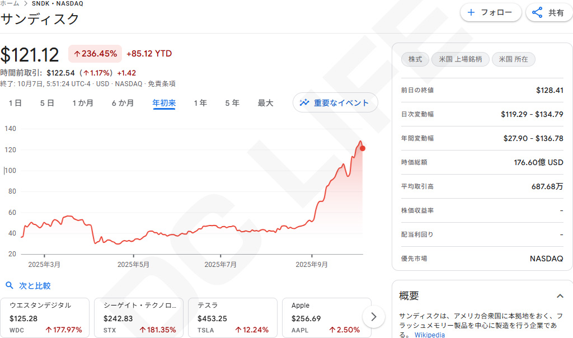This screenshot has height=338, width=573.
Task: Collapse the 概要 section with chevron
Action: (560, 295)
